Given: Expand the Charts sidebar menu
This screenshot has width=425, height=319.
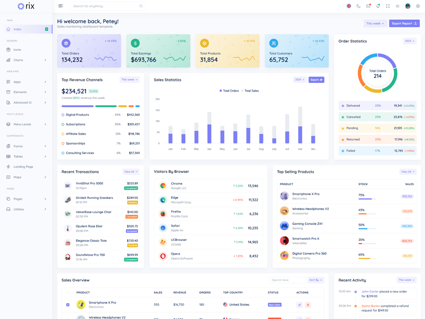Looking at the screenshot, I should (27, 60).
